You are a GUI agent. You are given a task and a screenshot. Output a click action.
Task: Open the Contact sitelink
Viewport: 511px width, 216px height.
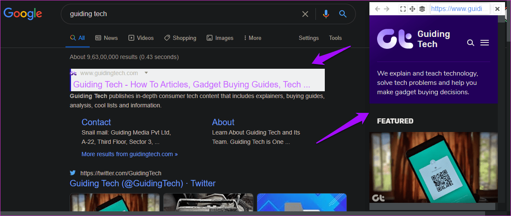pos(97,122)
